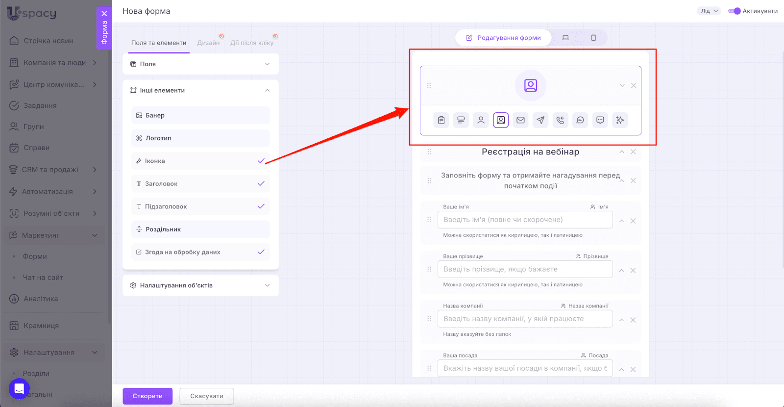
Task: Pick the plain person silhouette icon
Action: pos(481,120)
